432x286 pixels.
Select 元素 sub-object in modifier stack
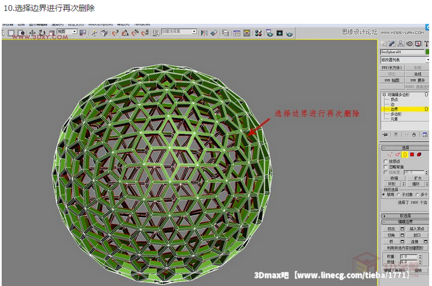point(394,119)
